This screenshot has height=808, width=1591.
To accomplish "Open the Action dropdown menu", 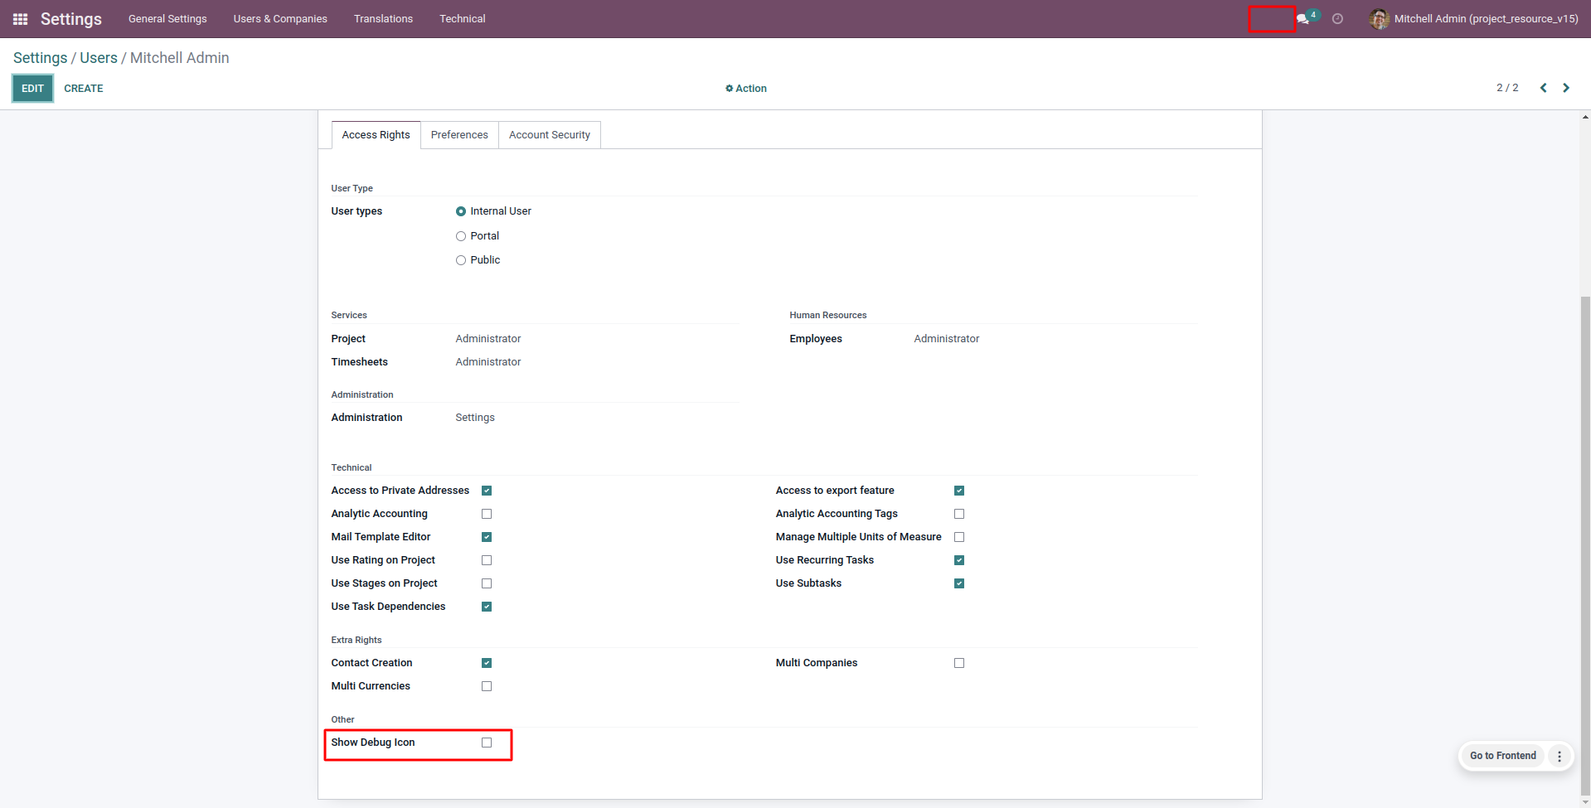I will pyautogui.click(x=746, y=89).
